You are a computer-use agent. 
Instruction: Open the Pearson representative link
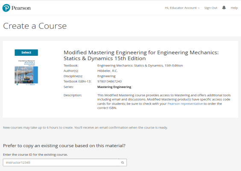[x=185, y=104]
